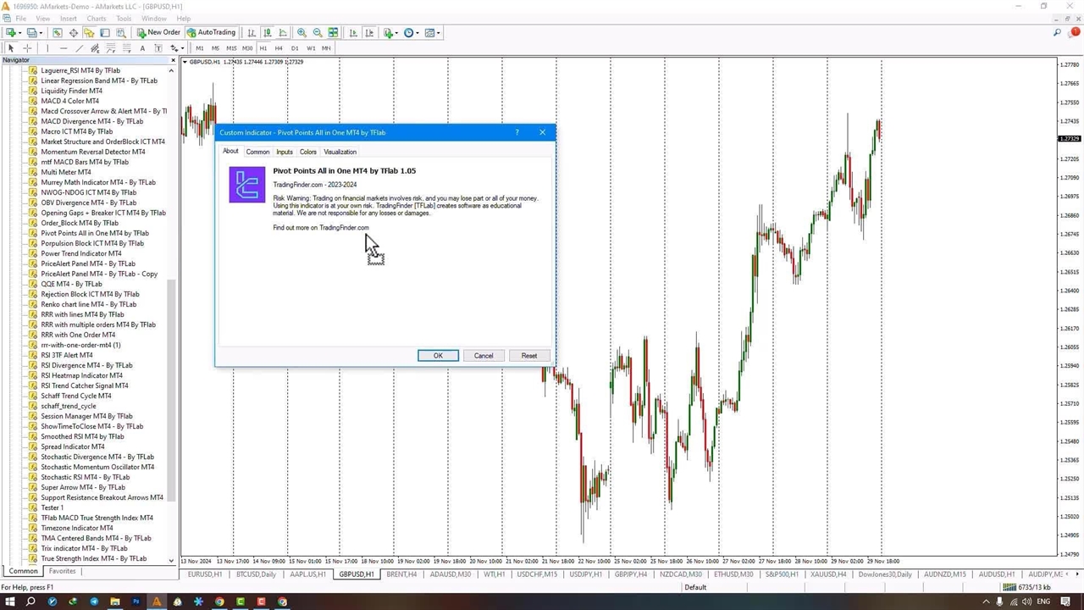Select the Trendline drawing tool

(x=79, y=48)
